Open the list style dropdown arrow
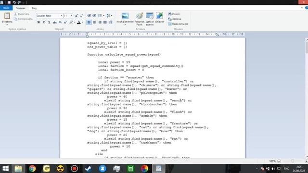Screen dimensions: 308x173 click(x=104, y=16)
